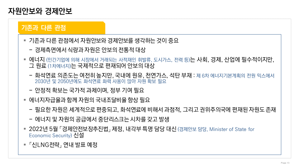The image size is (299, 168).
Task: Click the slide title 자원안보와 경제안보
Action: (x=40, y=11)
